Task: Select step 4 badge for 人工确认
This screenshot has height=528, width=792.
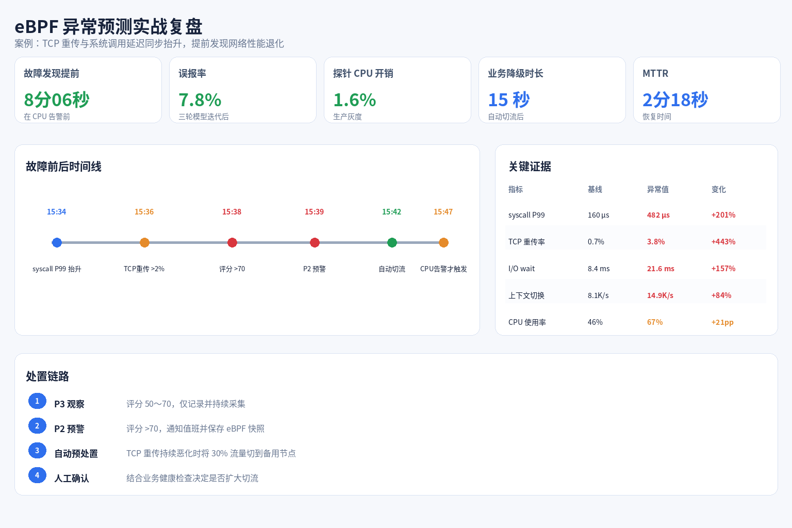Action: point(37,475)
